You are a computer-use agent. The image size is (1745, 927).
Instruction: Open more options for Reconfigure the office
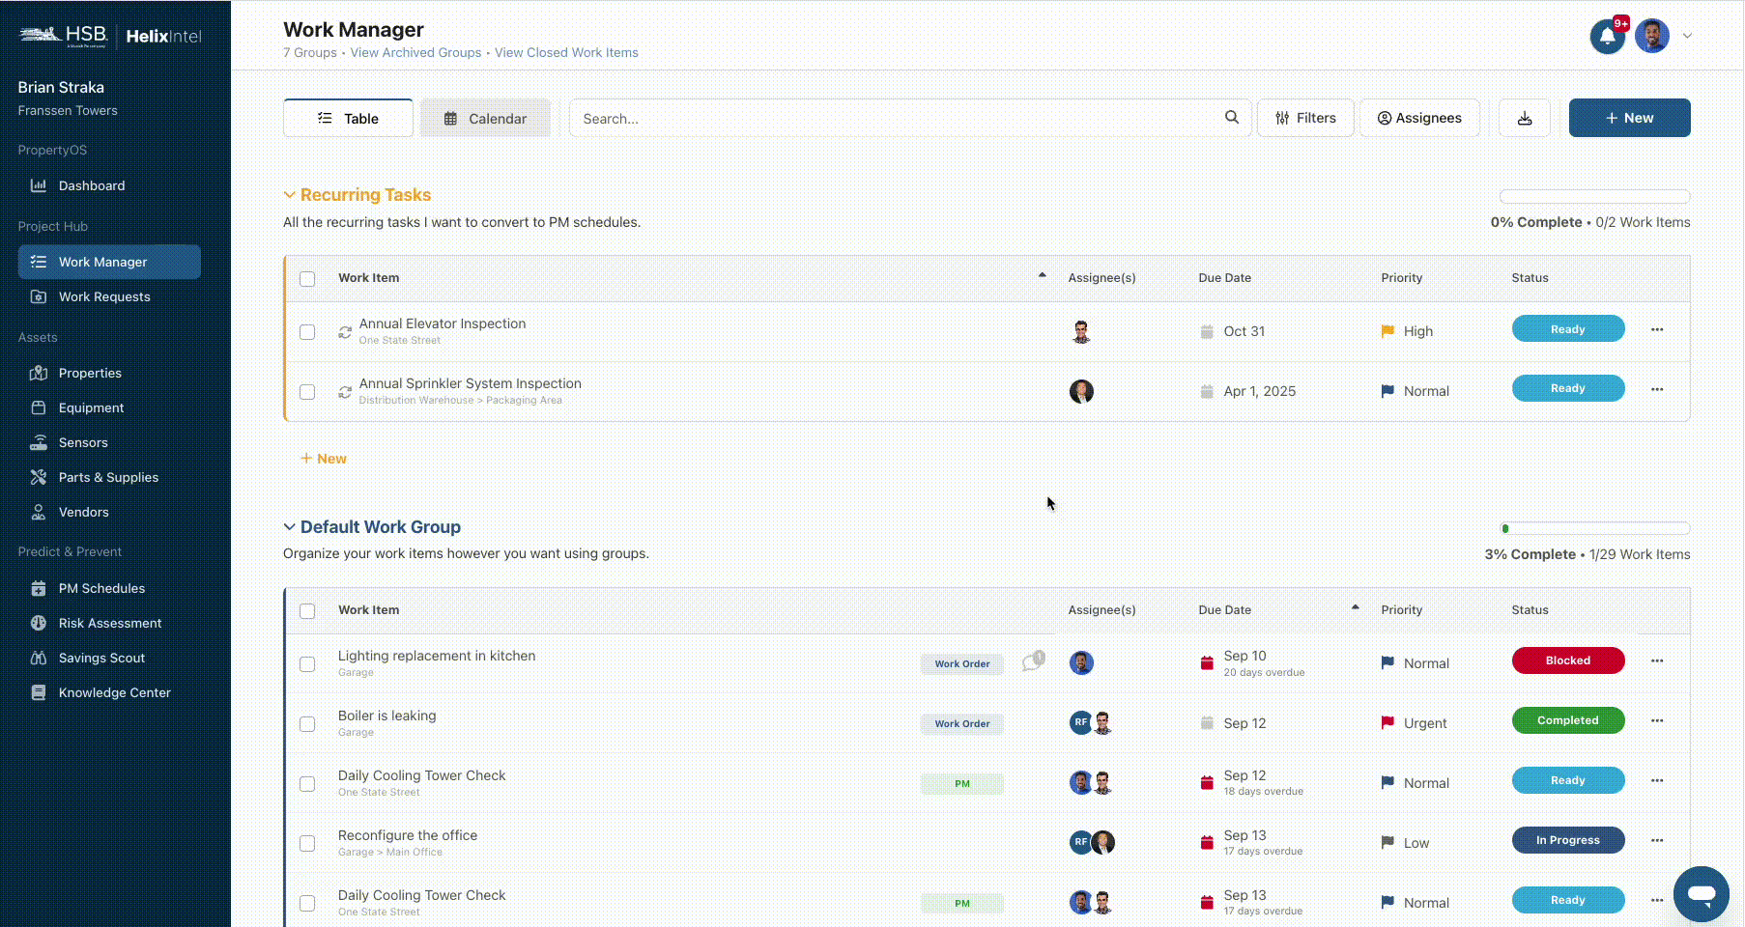[1657, 840]
